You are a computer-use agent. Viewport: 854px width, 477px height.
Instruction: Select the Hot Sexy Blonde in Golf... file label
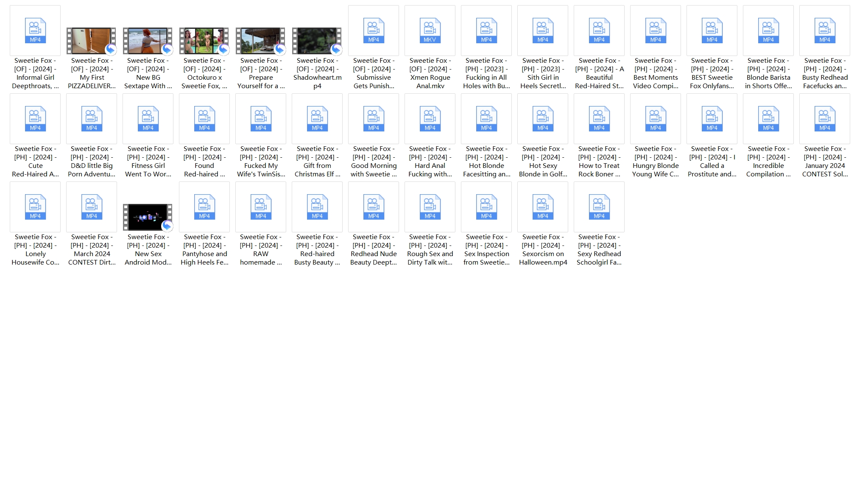[543, 162]
